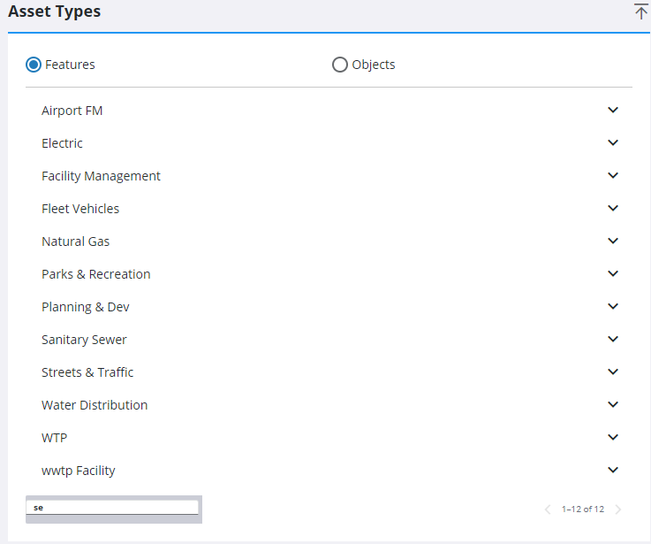
Task: Expand the wwtp Facility chevron
Action: click(x=613, y=471)
